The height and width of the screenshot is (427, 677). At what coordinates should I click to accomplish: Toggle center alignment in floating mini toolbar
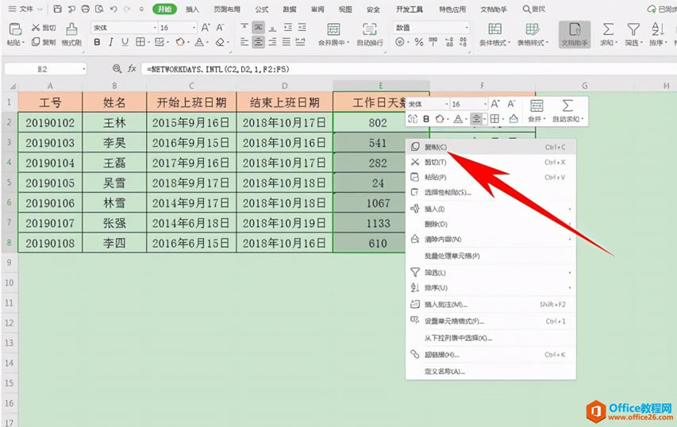tap(475, 119)
